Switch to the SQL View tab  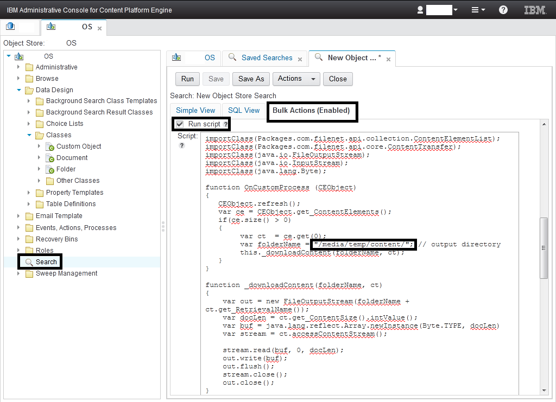(243, 110)
